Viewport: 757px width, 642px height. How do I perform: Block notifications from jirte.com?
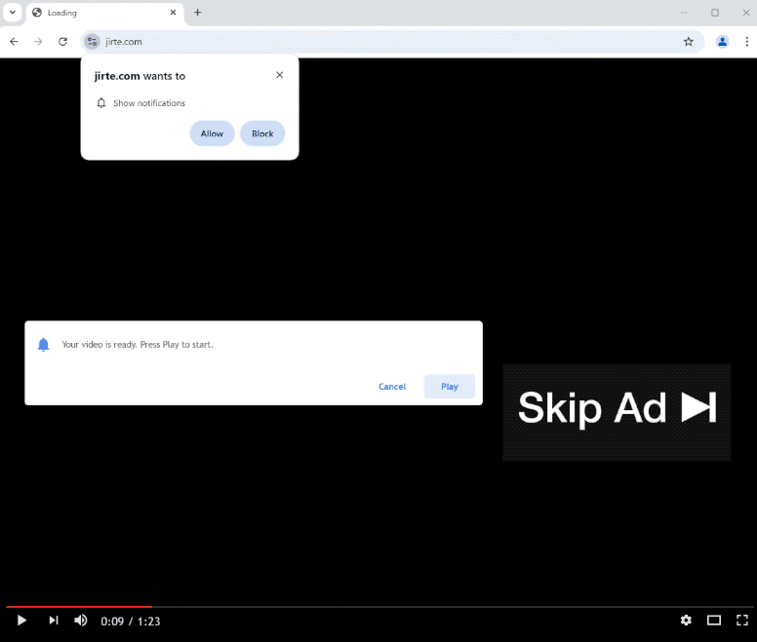(x=262, y=133)
